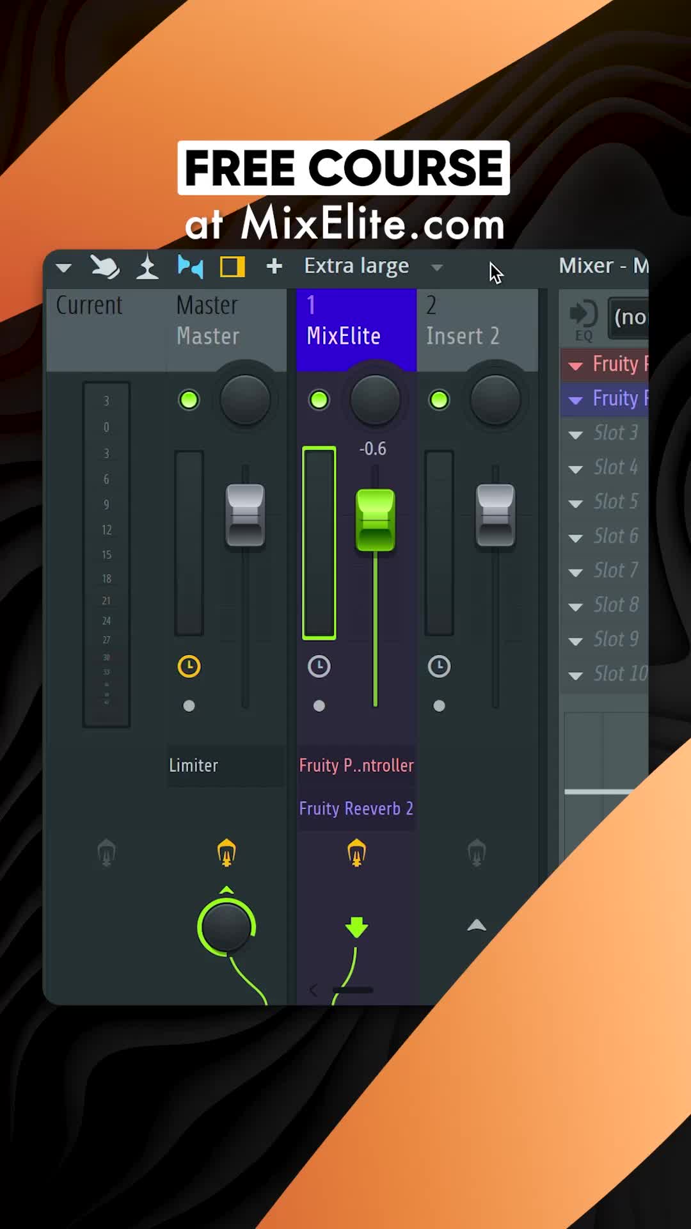The height and width of the screenshot is (1229, 691).
Task: Select the Master track header
Action: [226, 330]
